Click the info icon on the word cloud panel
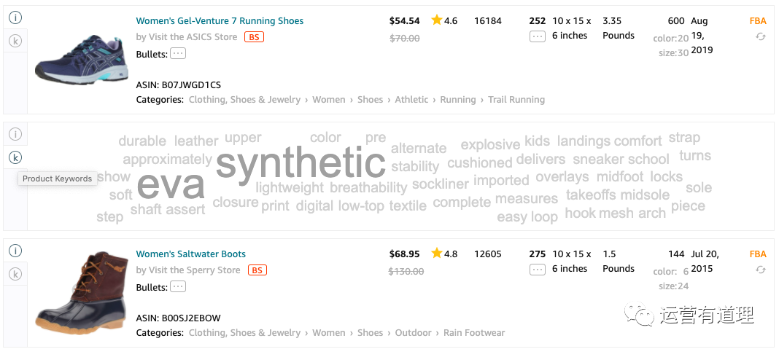 [x=15, y=134]
